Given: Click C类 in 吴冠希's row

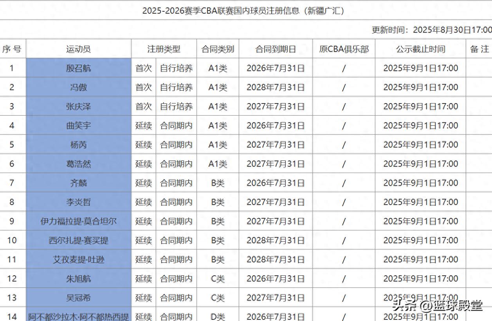Looking at the screenshot, I should (218, 298).
